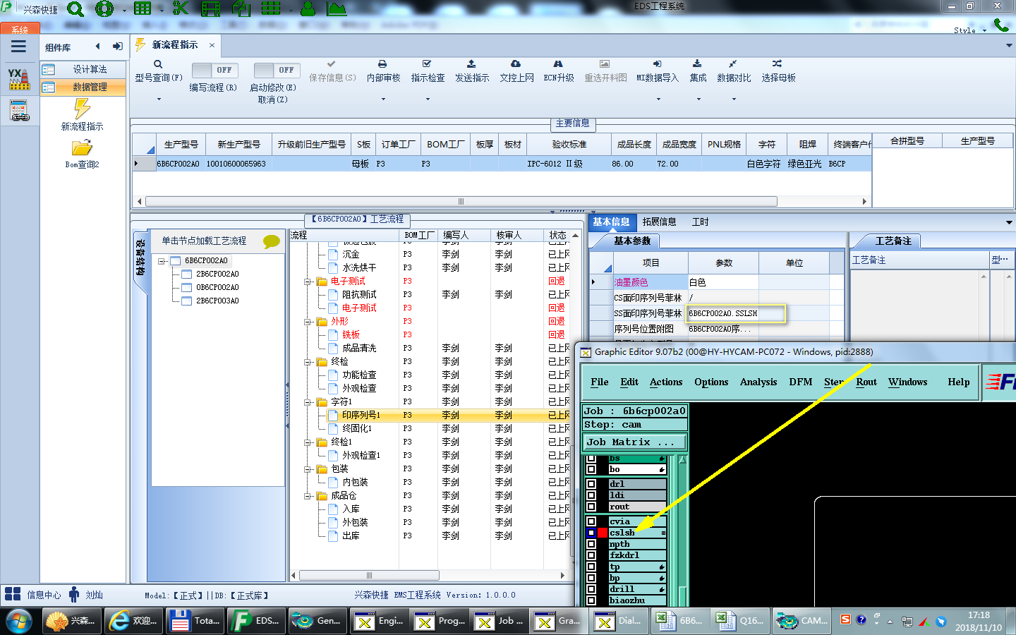Viewport: 1016px width, 635px height.
Task: Open the Windows Start button
Action: tap(18, 622)
